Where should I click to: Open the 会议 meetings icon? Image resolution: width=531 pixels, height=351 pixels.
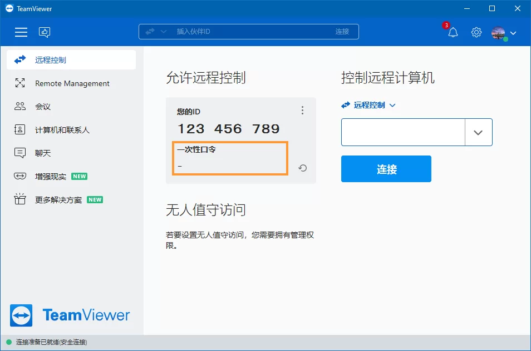click(x=19, y=107)
